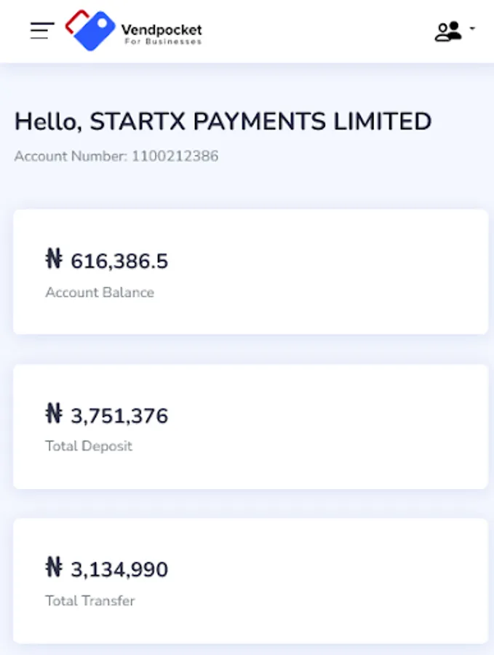Viewport: 494px width, 655px height.
Task: Click the user account profile icon
Action: 448,31
